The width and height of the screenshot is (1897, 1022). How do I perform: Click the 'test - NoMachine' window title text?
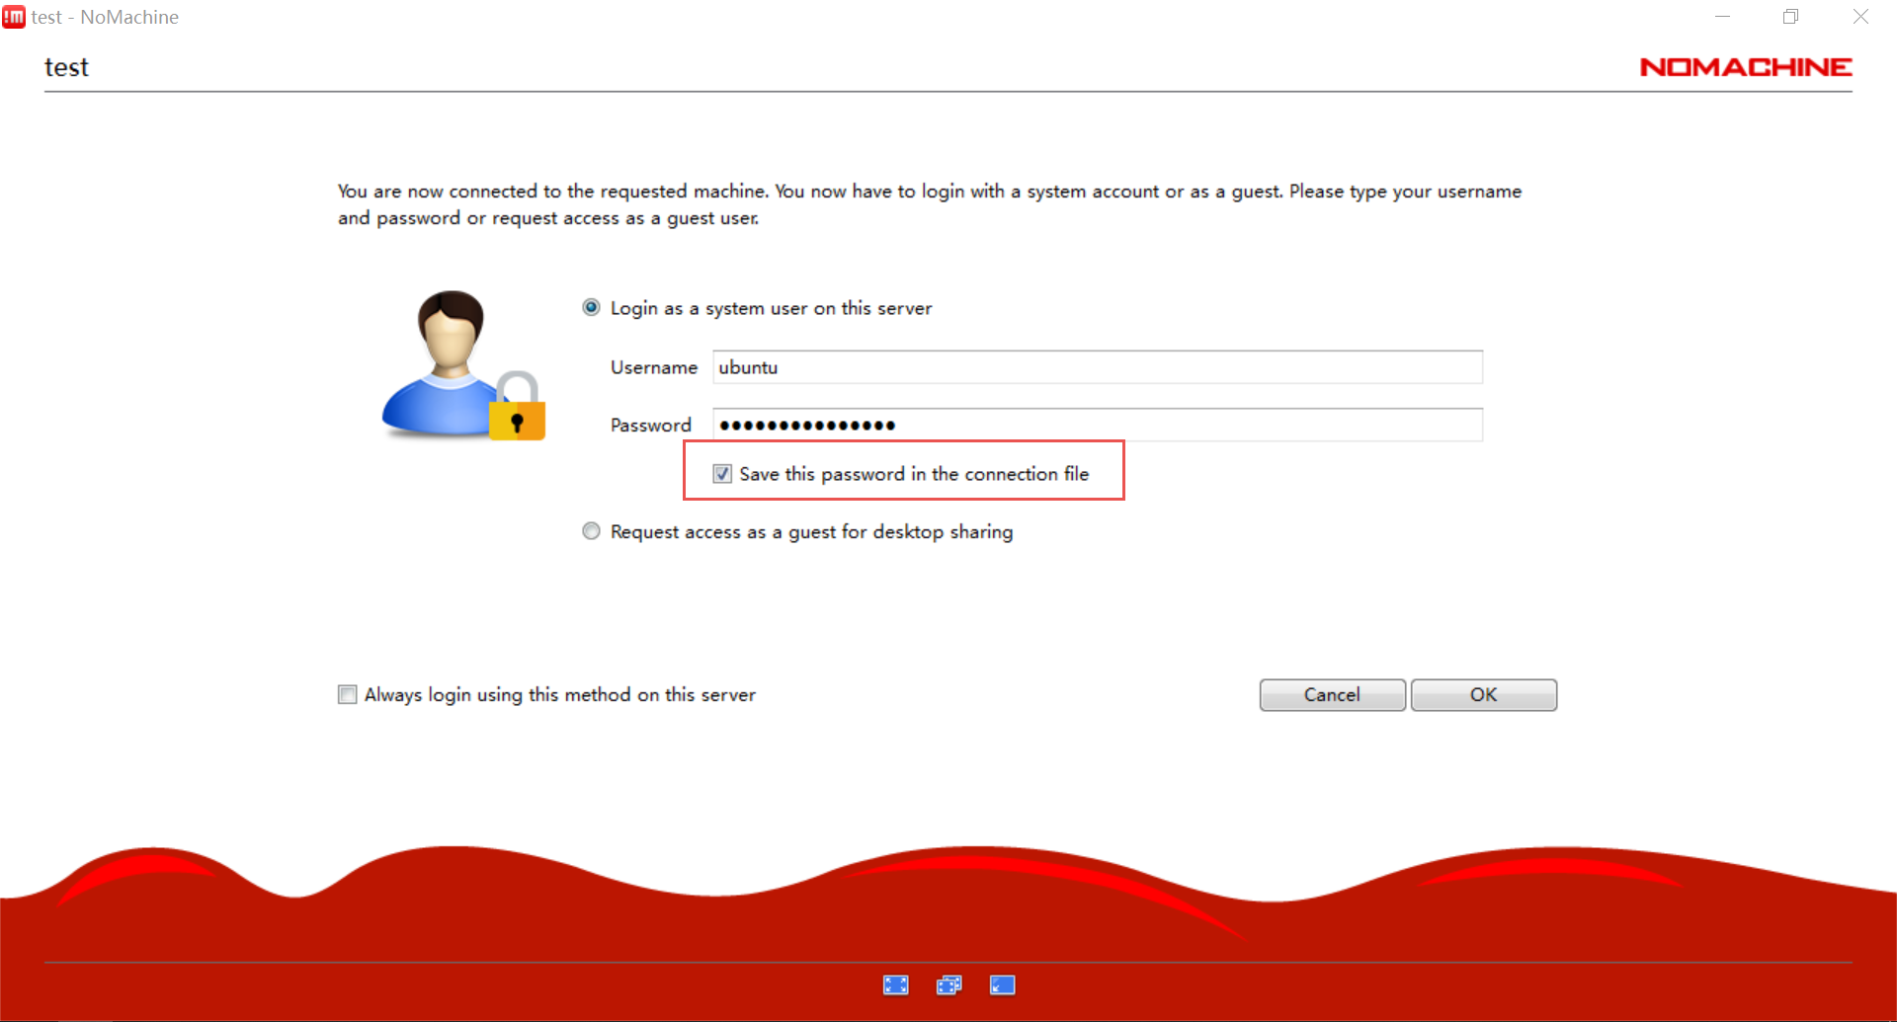(x=105, y=17)
